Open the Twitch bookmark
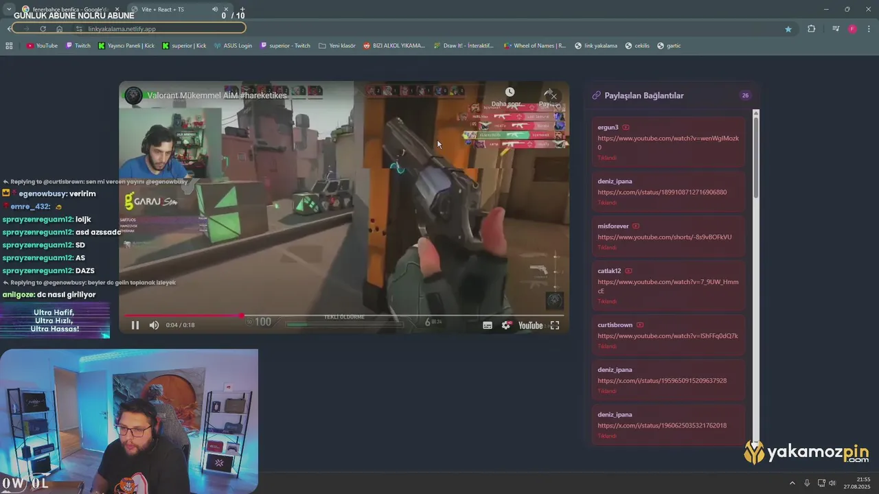 [x=78, y=46]
